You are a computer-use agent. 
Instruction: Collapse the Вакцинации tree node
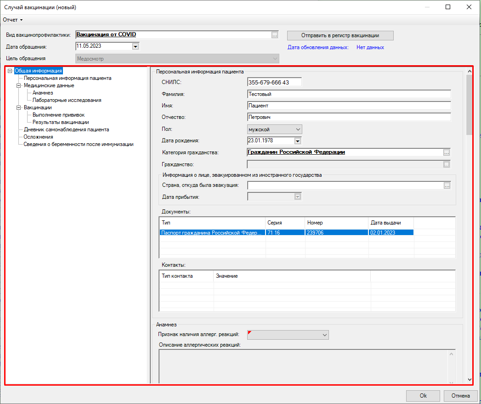19,107
